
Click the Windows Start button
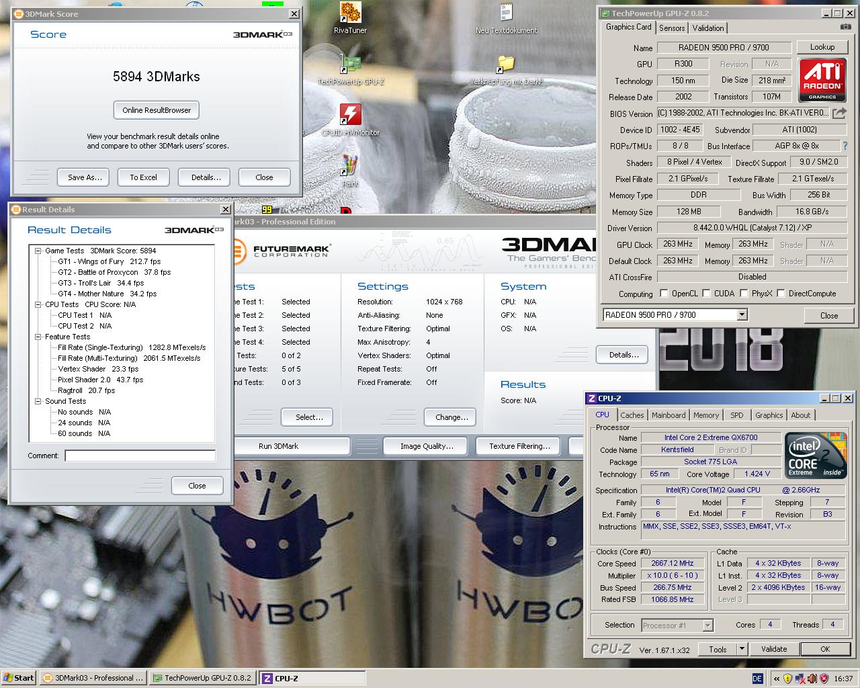(18, 678)
